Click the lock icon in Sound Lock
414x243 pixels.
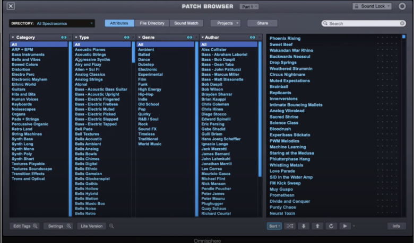[357, 6]
